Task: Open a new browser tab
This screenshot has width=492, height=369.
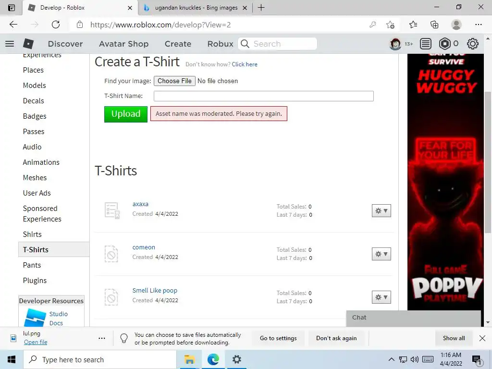Action: pos(261,8)
